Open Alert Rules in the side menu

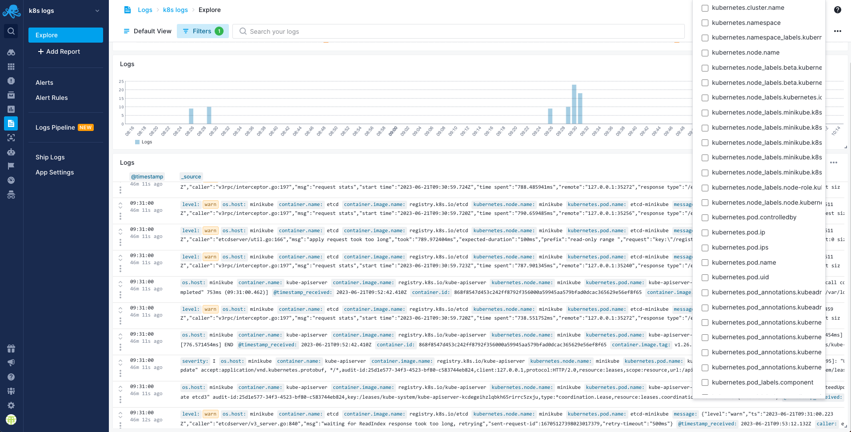tap(52, 98)
